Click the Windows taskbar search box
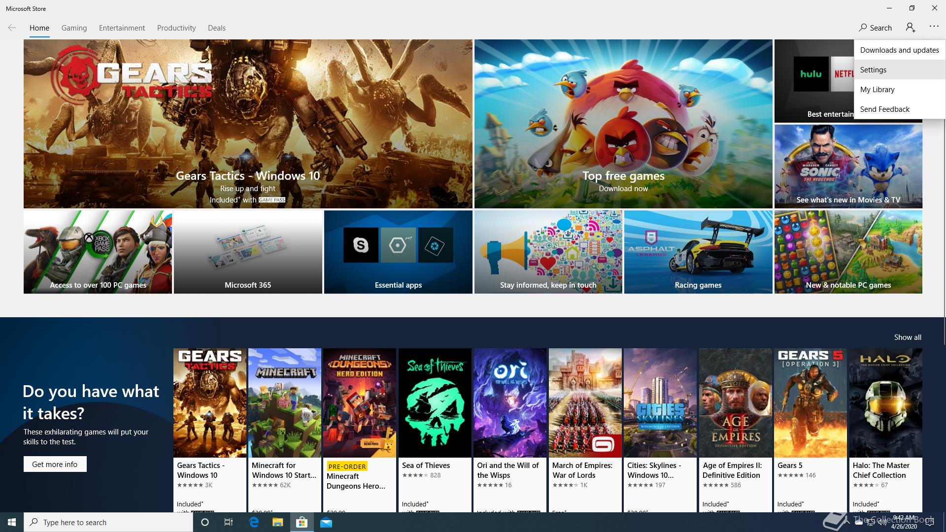The width and height of the screenshot is (946, 532). (108, 522)
